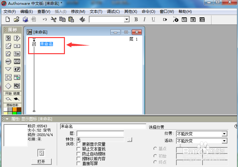Image resolution: width=238 pixels, height=167 pixels.
Task: Click the Undo toolbar icon
Action: (x=45, y=19)
